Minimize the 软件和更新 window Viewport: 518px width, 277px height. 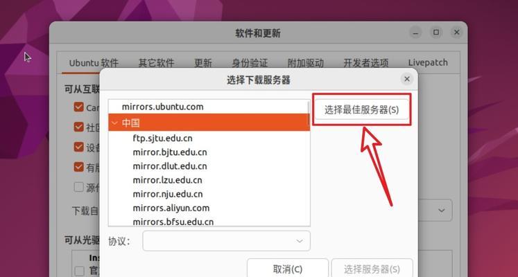(416, 33)
